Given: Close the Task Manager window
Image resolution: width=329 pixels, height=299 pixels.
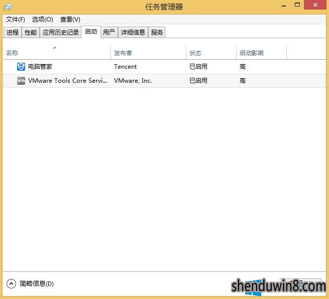Looking at the screenshot, I should (315, 5).
